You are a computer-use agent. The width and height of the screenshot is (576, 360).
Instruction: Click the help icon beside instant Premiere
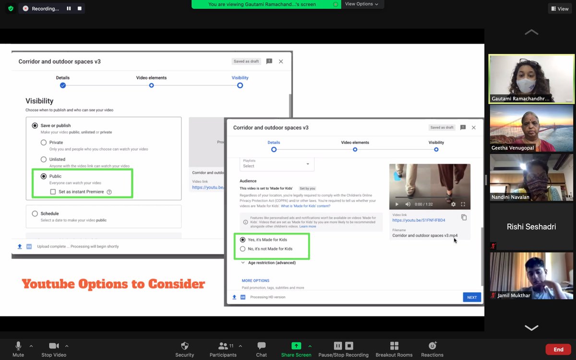tap(109, 192)
